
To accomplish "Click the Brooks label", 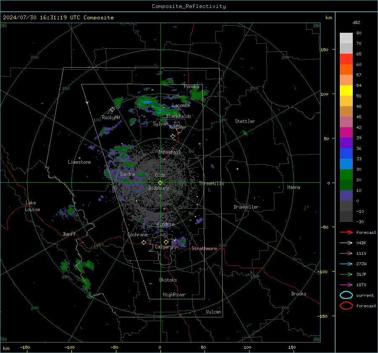I will 299,294.
